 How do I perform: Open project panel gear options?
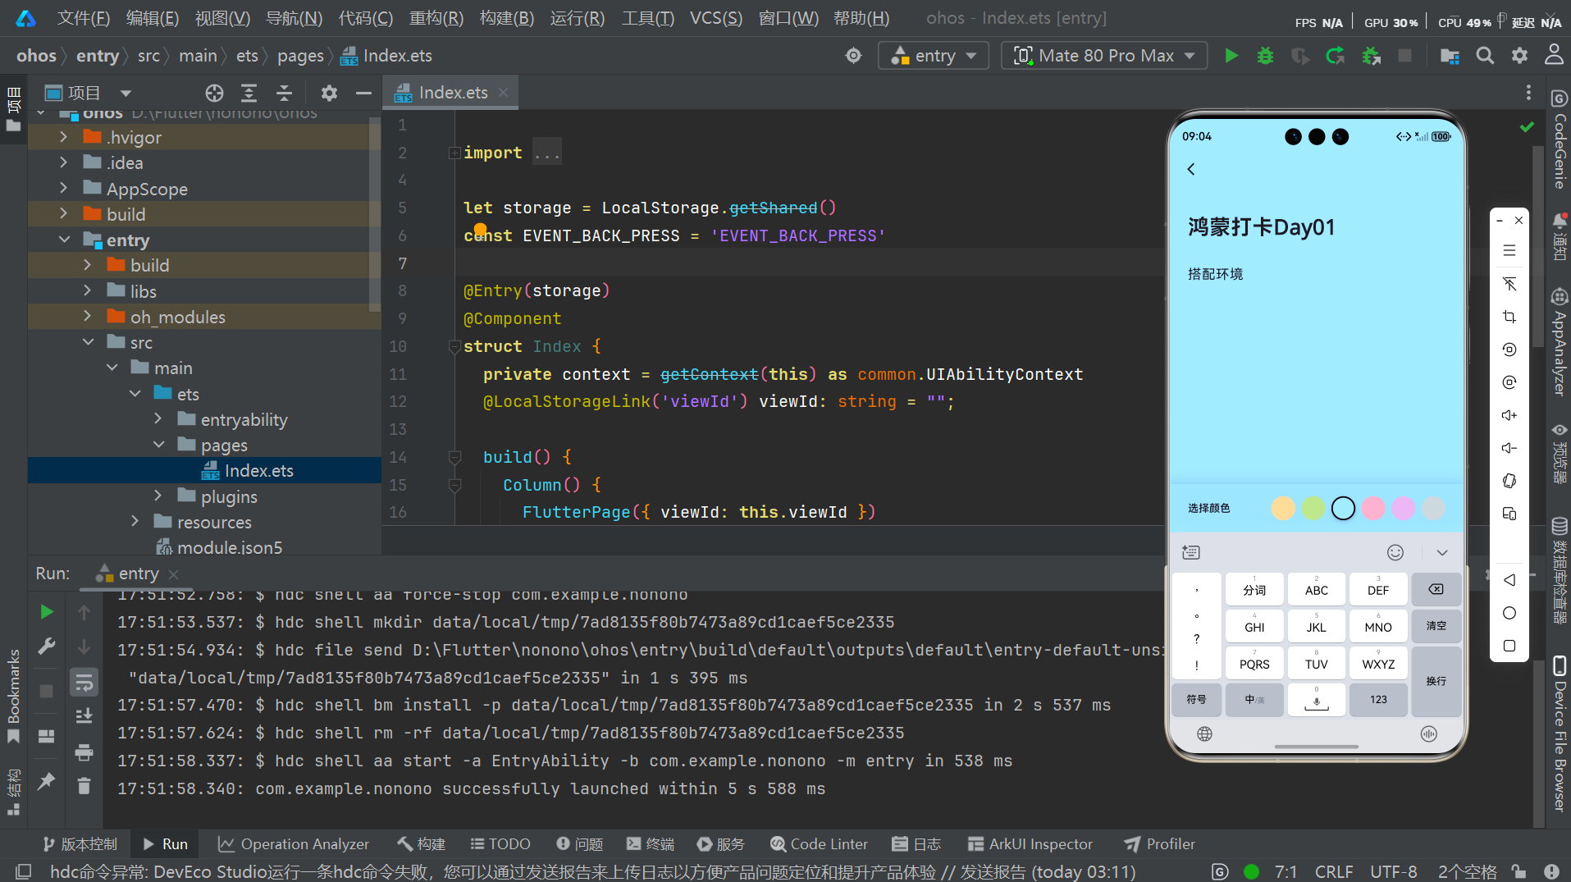[x=329, y=93]
